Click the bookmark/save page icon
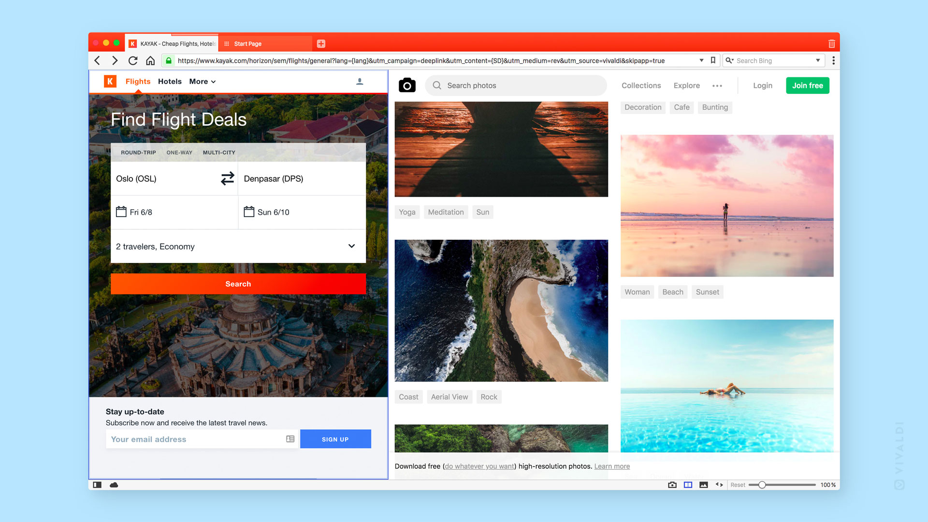Image resolution: width=928 pixels, height=522 pixels. (713, 60)
